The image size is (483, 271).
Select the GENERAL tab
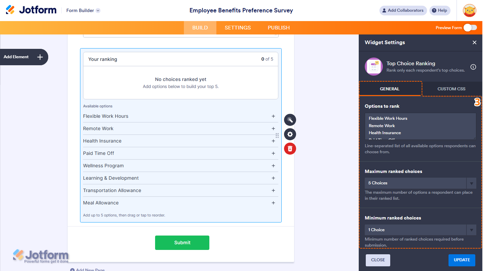(x=390, y=89)
